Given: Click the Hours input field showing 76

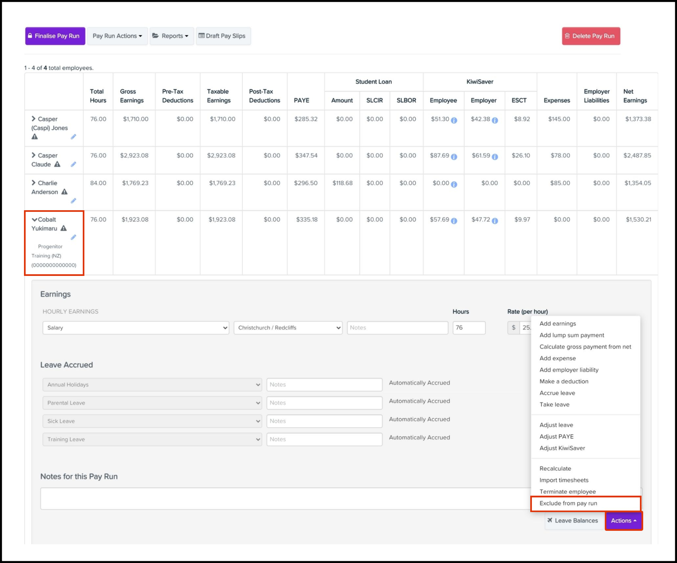Looking at the screenshot, I should click(469, 328).
